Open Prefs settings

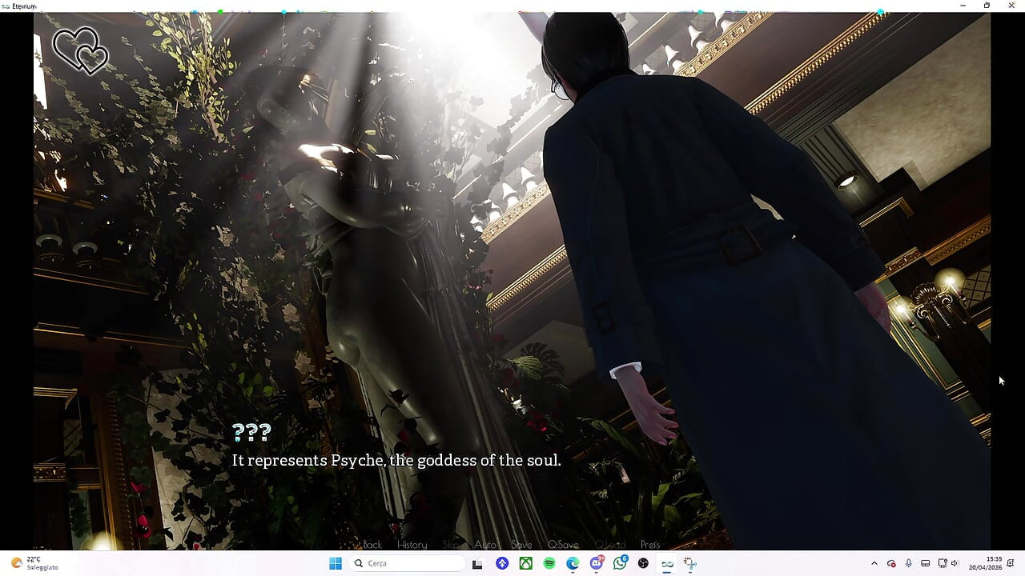[650, 545]
